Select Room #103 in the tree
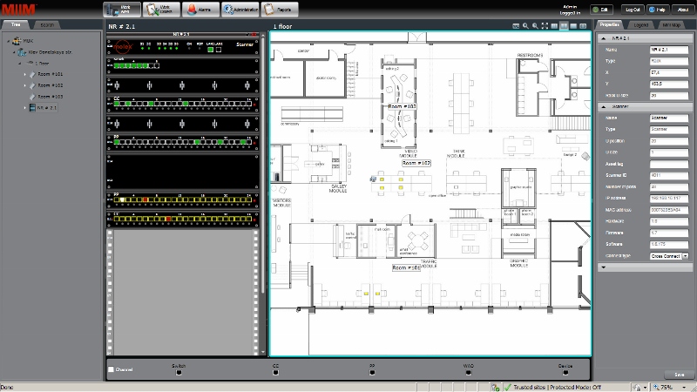This screenshot has width=697, height=392. (x=51, y=97)
